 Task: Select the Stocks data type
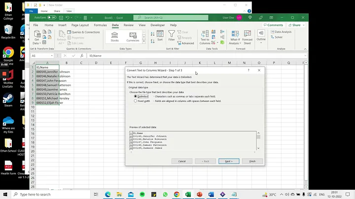(114, 36)
